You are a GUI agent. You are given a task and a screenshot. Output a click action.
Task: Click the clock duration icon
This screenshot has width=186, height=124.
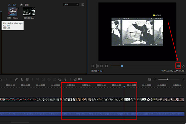coord(60,79)
